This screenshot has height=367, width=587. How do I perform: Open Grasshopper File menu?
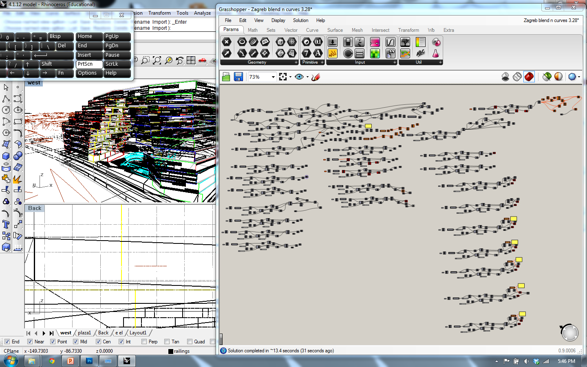(228, 20)
